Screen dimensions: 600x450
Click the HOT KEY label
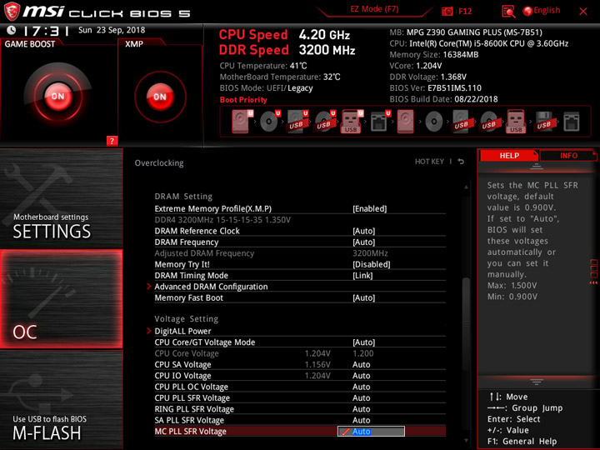(429, 162)
